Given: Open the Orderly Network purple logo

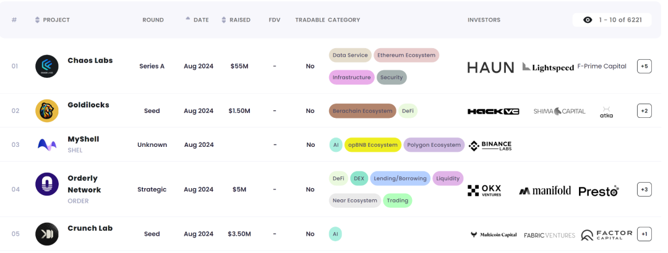Looking at the screenshot, I should [47, 184].
